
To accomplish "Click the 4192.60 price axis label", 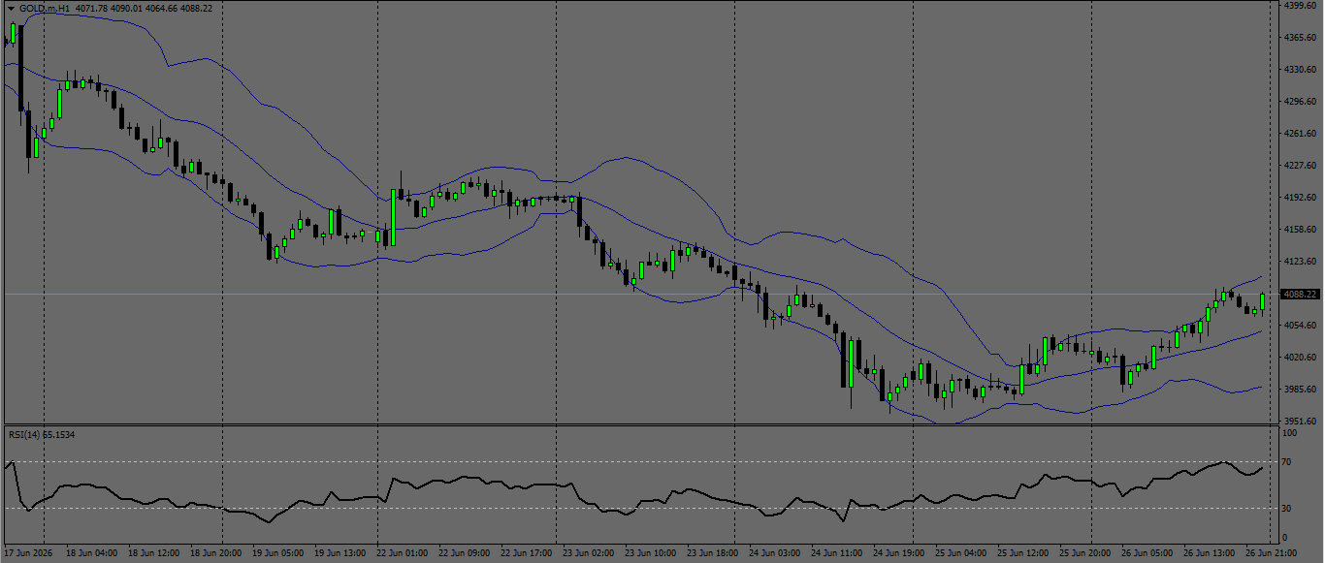I will click(x=1299, y=198).
